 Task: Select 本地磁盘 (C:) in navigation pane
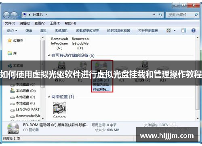point(25,84)
